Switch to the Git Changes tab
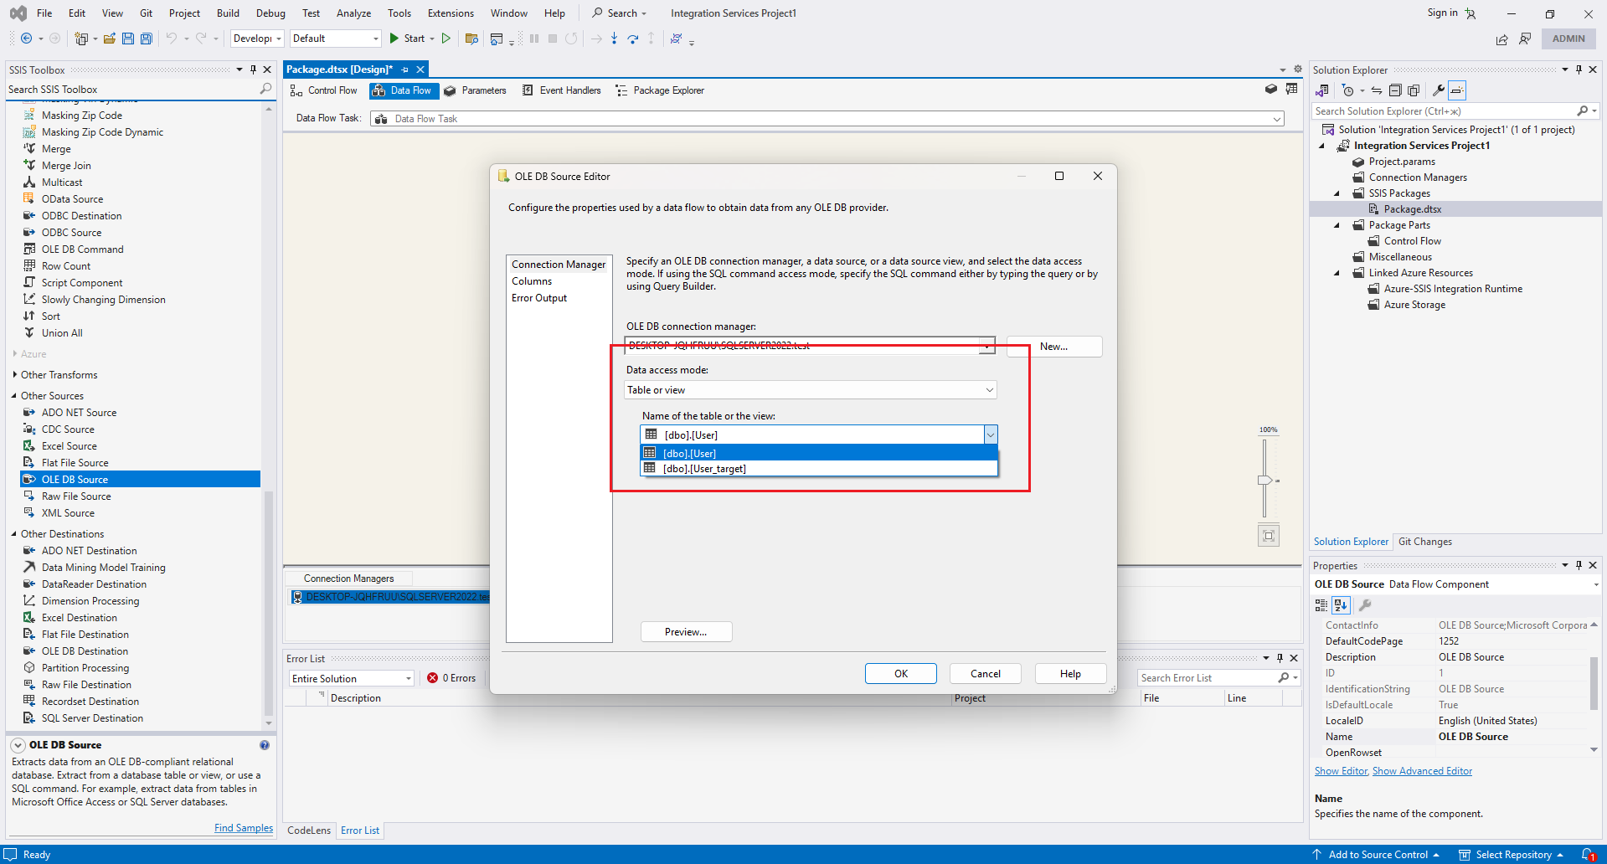The height and width of the screenshot is (864, 1607). (x=1424, y=542)
